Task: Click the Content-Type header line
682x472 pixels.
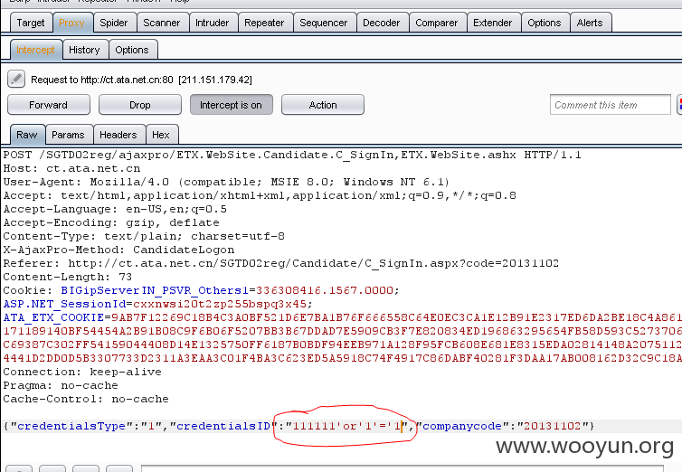Action: click(x=144, y=236)
